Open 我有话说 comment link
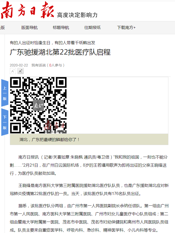 click(x=39, y=65)
